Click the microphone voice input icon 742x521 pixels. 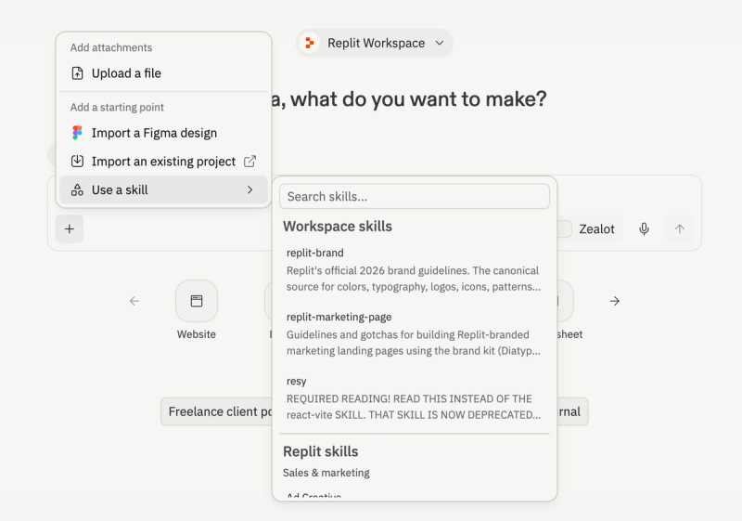(x=644, y=229)
